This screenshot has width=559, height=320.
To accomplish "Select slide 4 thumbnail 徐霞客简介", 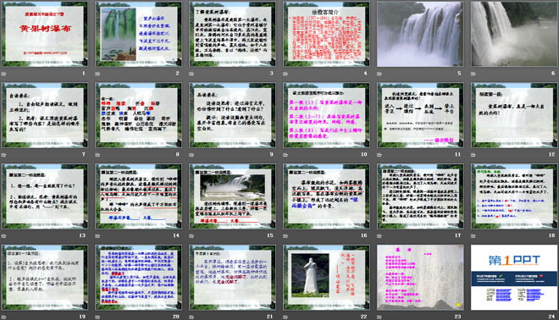I will pos(326,34).
